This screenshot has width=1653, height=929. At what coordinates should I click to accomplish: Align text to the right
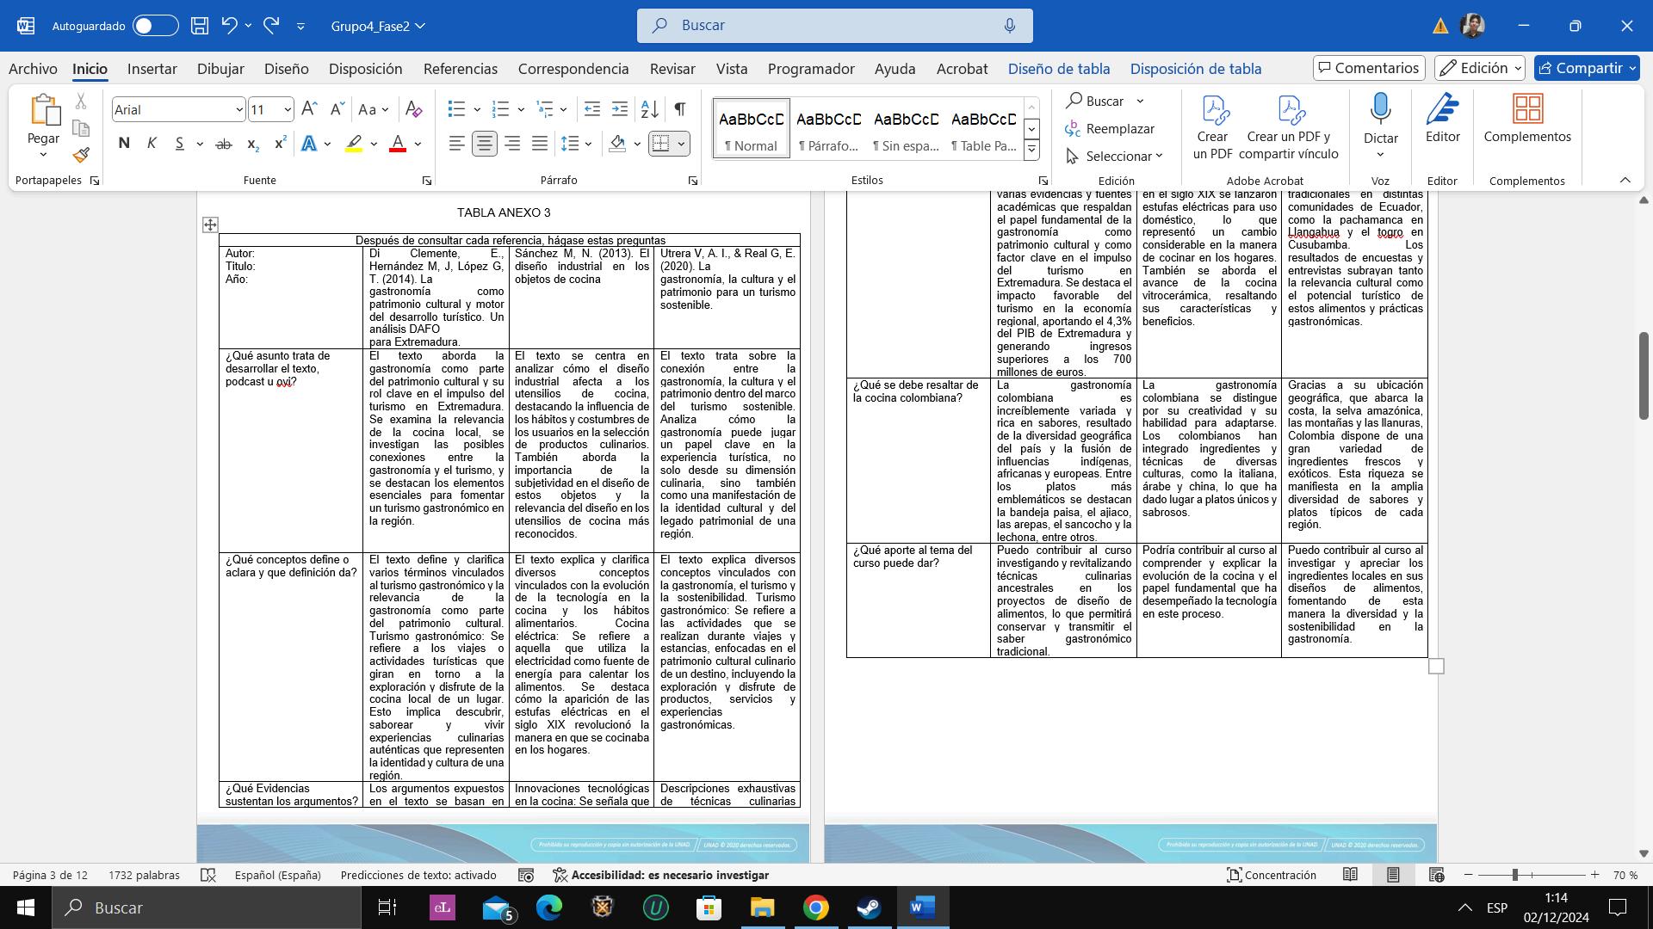[x=512, y=144]
